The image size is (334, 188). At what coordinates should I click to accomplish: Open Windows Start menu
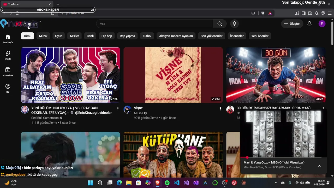coord(90,183)
